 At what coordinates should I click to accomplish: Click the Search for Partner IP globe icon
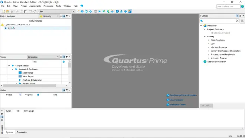coord(205,62)
